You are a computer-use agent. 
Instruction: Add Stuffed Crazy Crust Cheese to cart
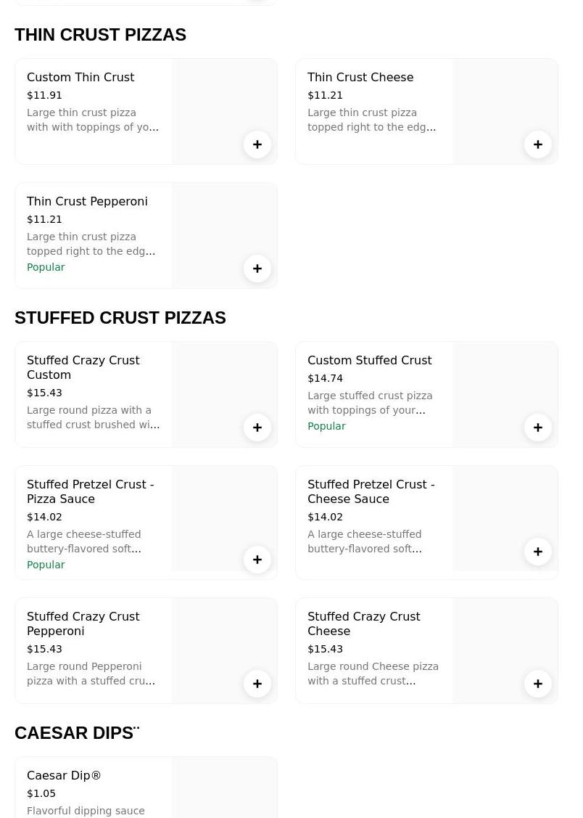point(538,684)
